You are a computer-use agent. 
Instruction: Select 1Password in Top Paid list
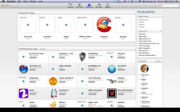tap(145, 102)
